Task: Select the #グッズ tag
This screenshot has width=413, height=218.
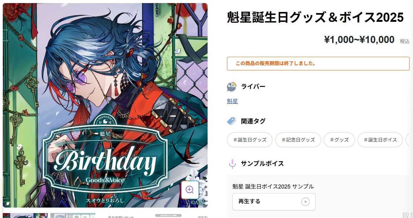Action: (x=340, y=140)
